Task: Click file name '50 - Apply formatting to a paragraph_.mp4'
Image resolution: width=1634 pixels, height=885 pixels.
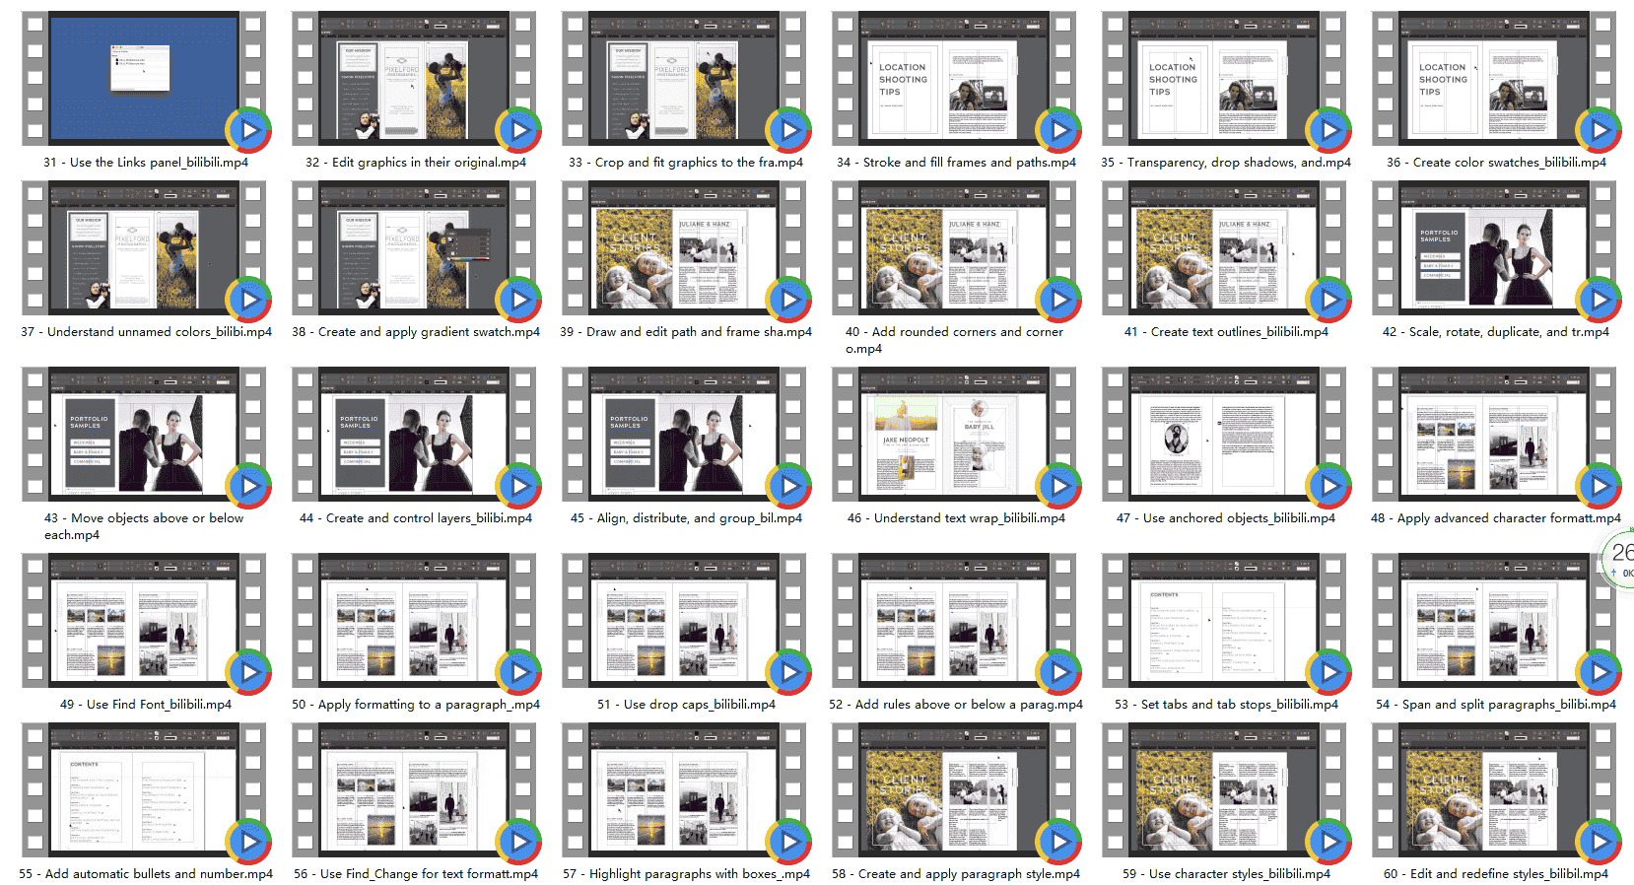Action: [416, 705]
